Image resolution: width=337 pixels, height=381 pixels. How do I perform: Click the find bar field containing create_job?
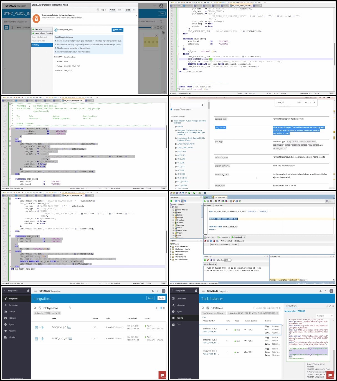click(x=286, y=102)
